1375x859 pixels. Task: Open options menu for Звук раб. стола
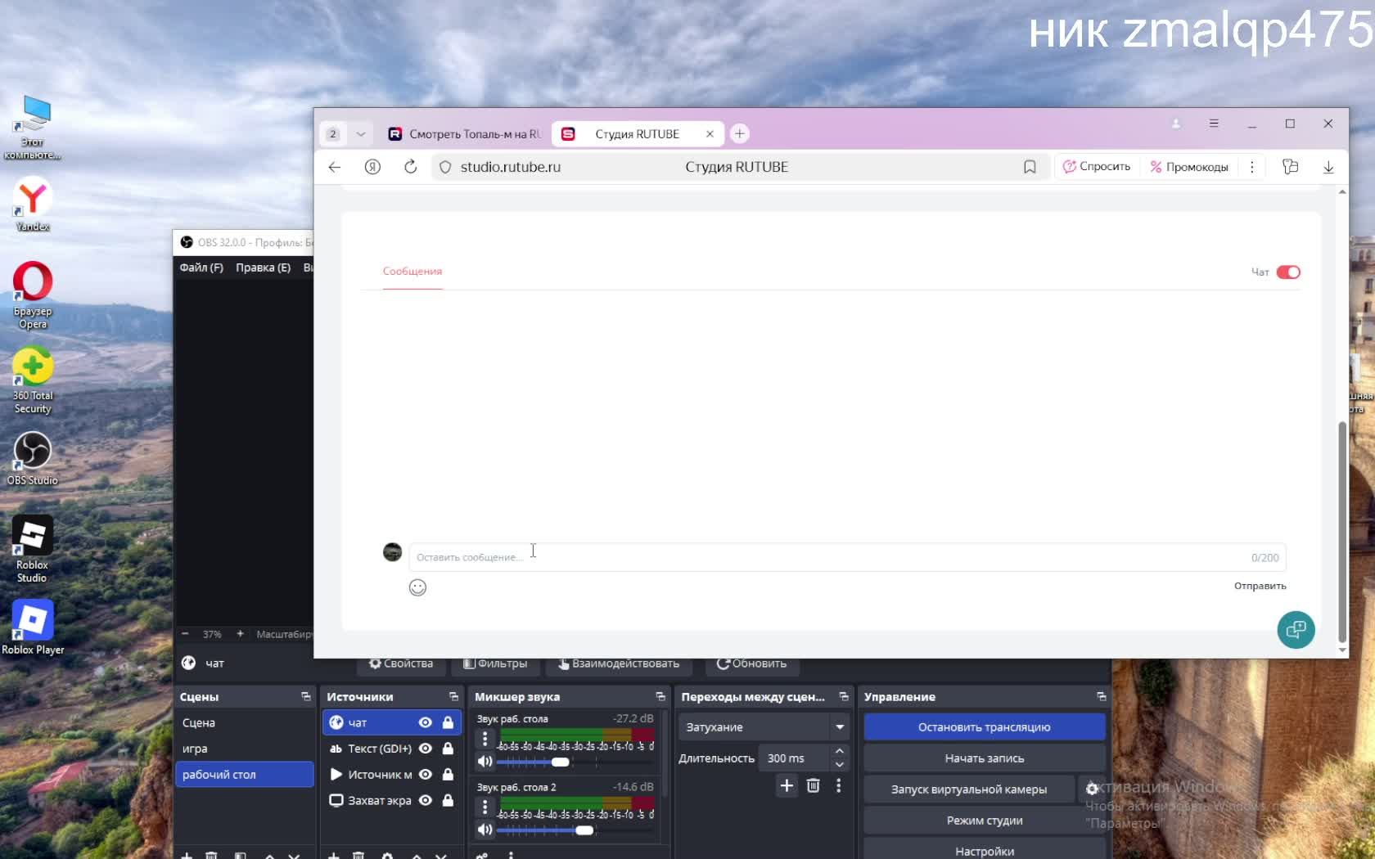[485, 739]
